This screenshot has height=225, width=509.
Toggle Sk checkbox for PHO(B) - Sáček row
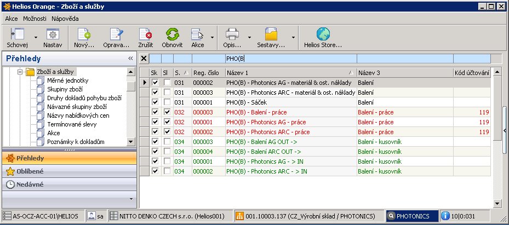click(155, 102)
